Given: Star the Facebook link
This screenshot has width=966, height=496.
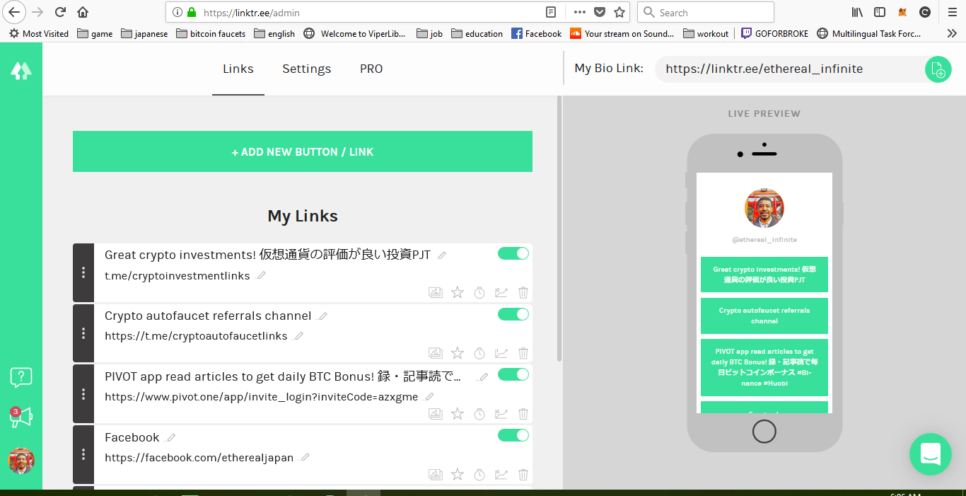Looking at the screenshot, I should point(458,475).
